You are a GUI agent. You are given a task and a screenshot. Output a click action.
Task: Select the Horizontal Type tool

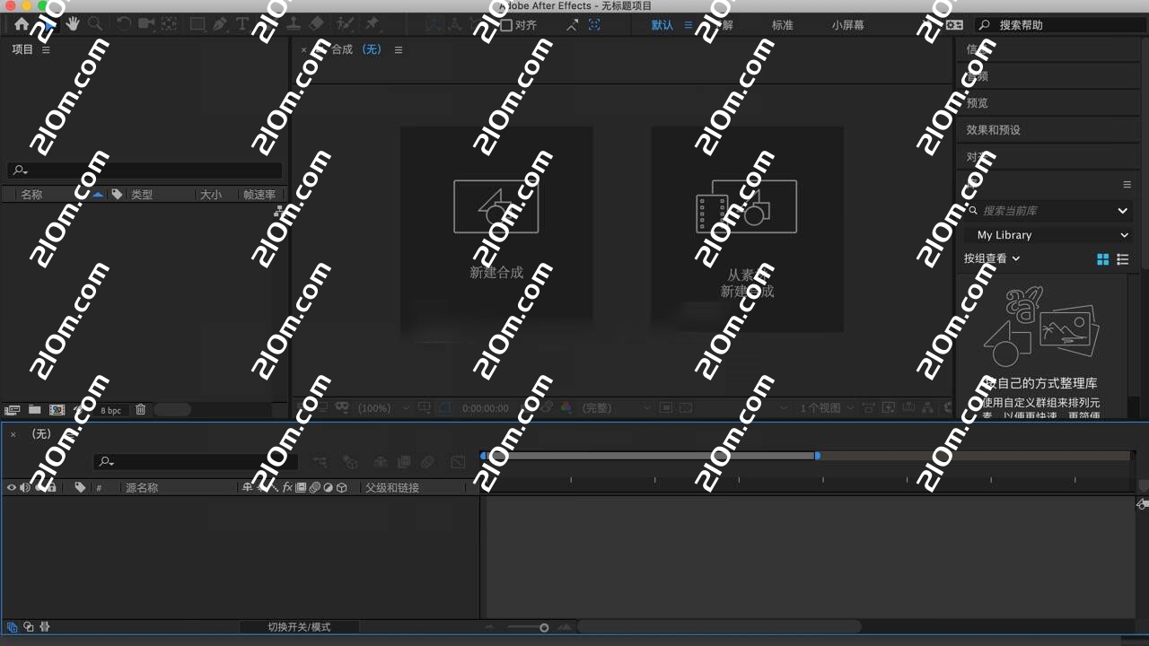pyautogui.click(x=242, y=24)
